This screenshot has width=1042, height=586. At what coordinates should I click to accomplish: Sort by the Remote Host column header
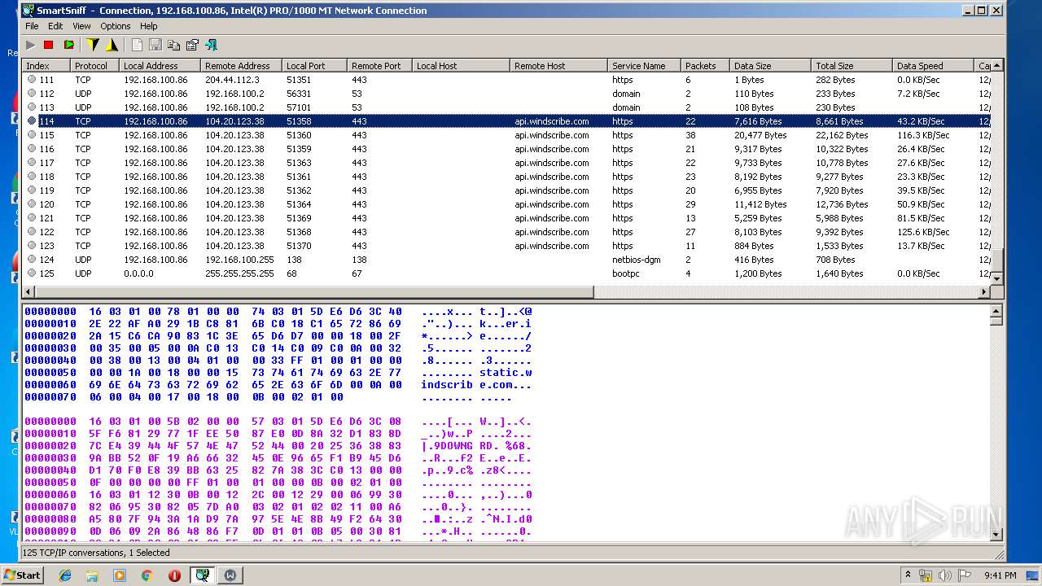pyautogui.click(x=558, y=66)
